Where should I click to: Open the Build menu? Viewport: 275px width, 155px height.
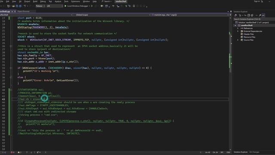tap(35, 1)
